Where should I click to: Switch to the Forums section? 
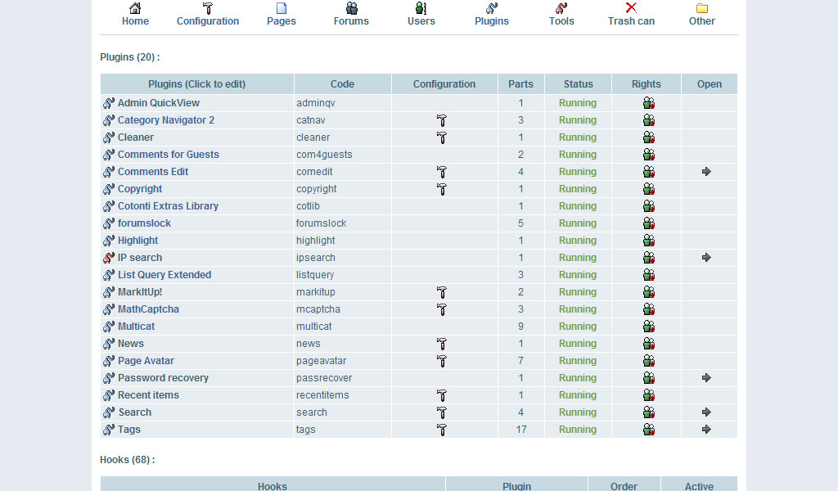pyautogui.click(x=351, y=15)
